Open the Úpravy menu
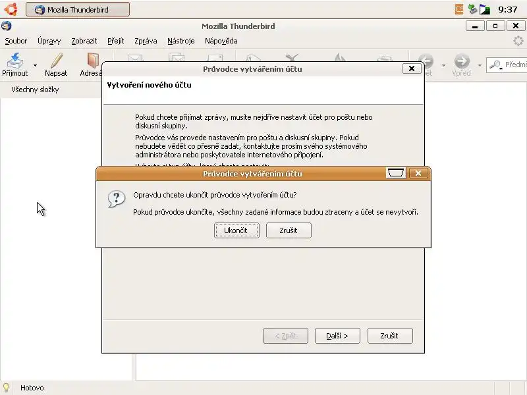Image resolution: width=527 pixels, height=395 pixels. point(49,41)
